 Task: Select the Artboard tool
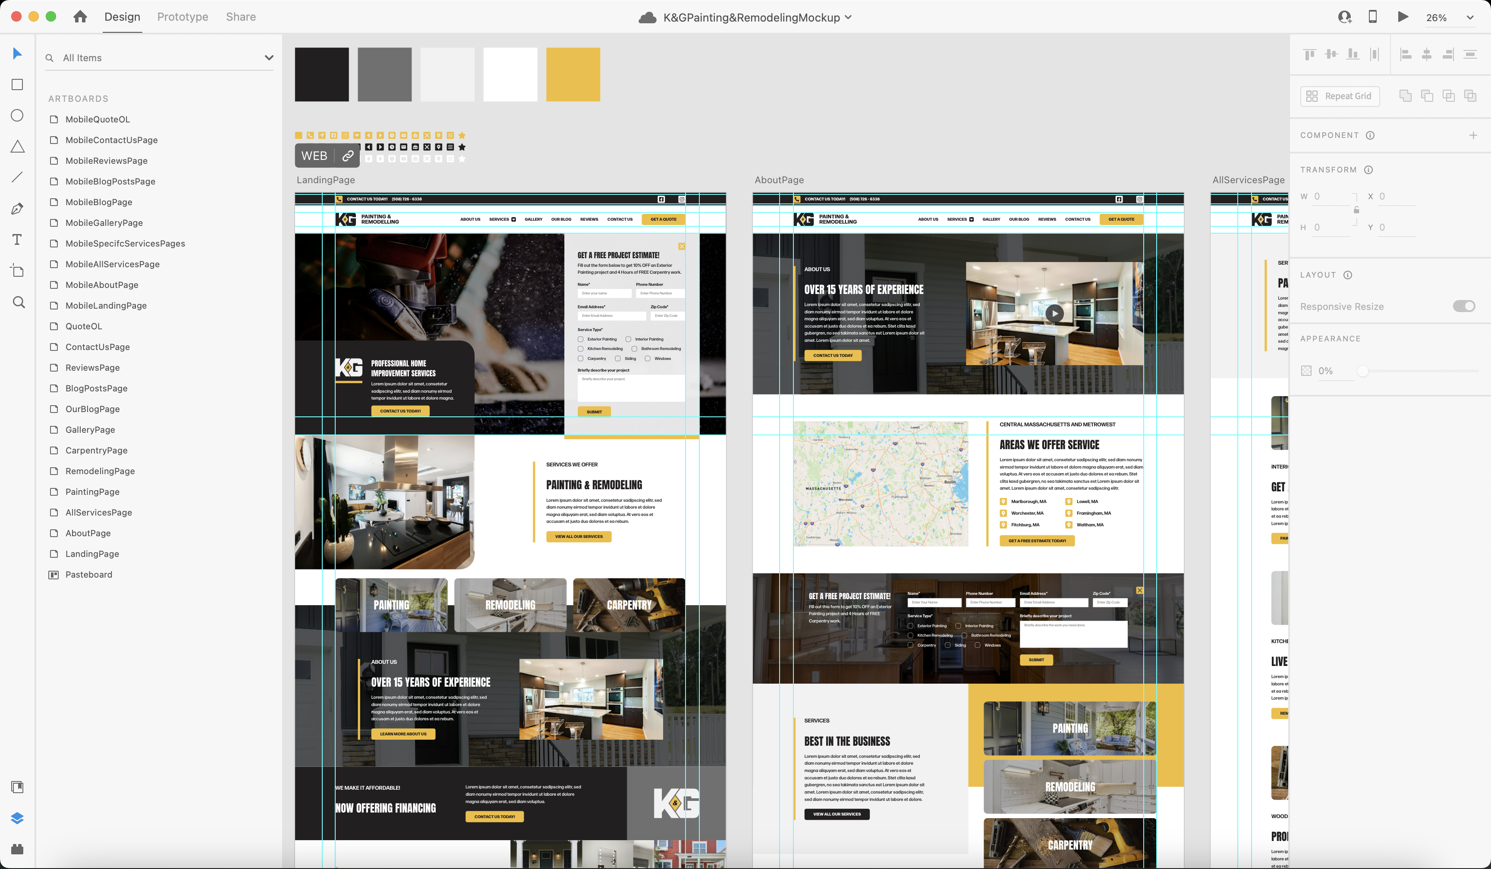tap(17, 271)
